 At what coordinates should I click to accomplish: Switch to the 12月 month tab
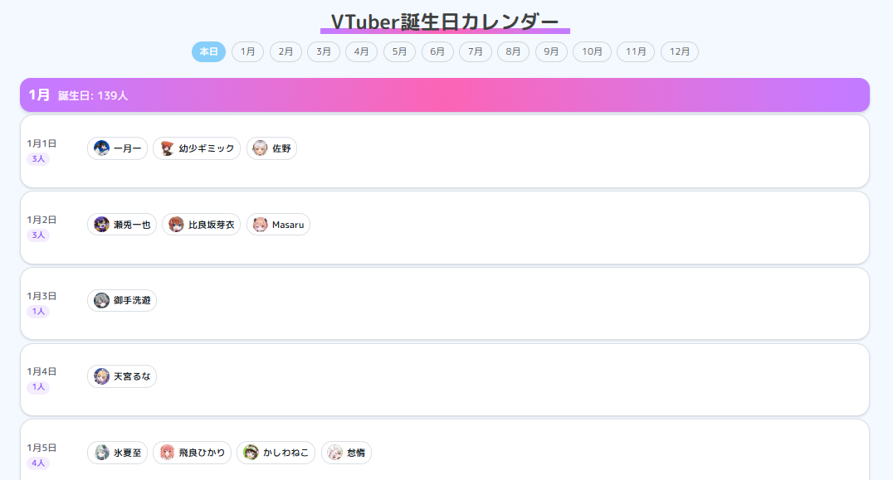coord(680,51)
